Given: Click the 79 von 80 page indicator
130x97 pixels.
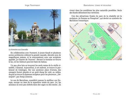Looking at the screenshot, I should point(96,94).
